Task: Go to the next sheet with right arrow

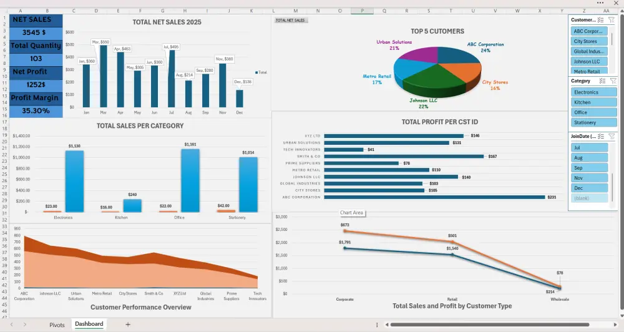Action: (25, 325)
